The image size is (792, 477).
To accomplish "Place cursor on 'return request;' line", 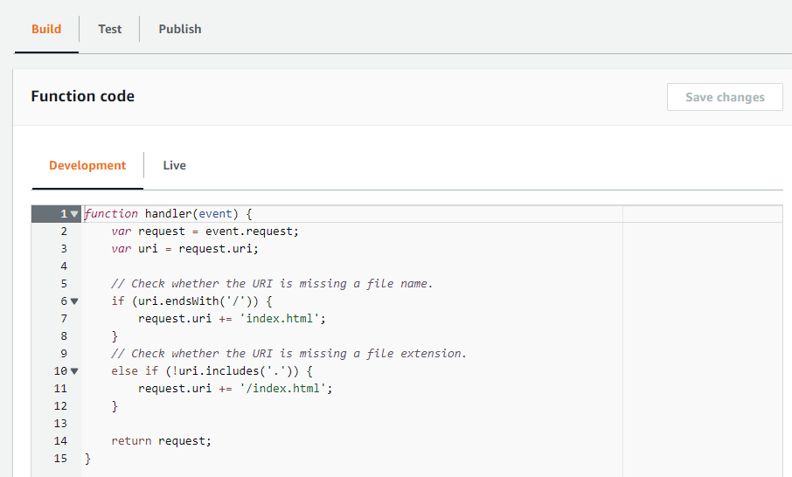I will point(161,441).
